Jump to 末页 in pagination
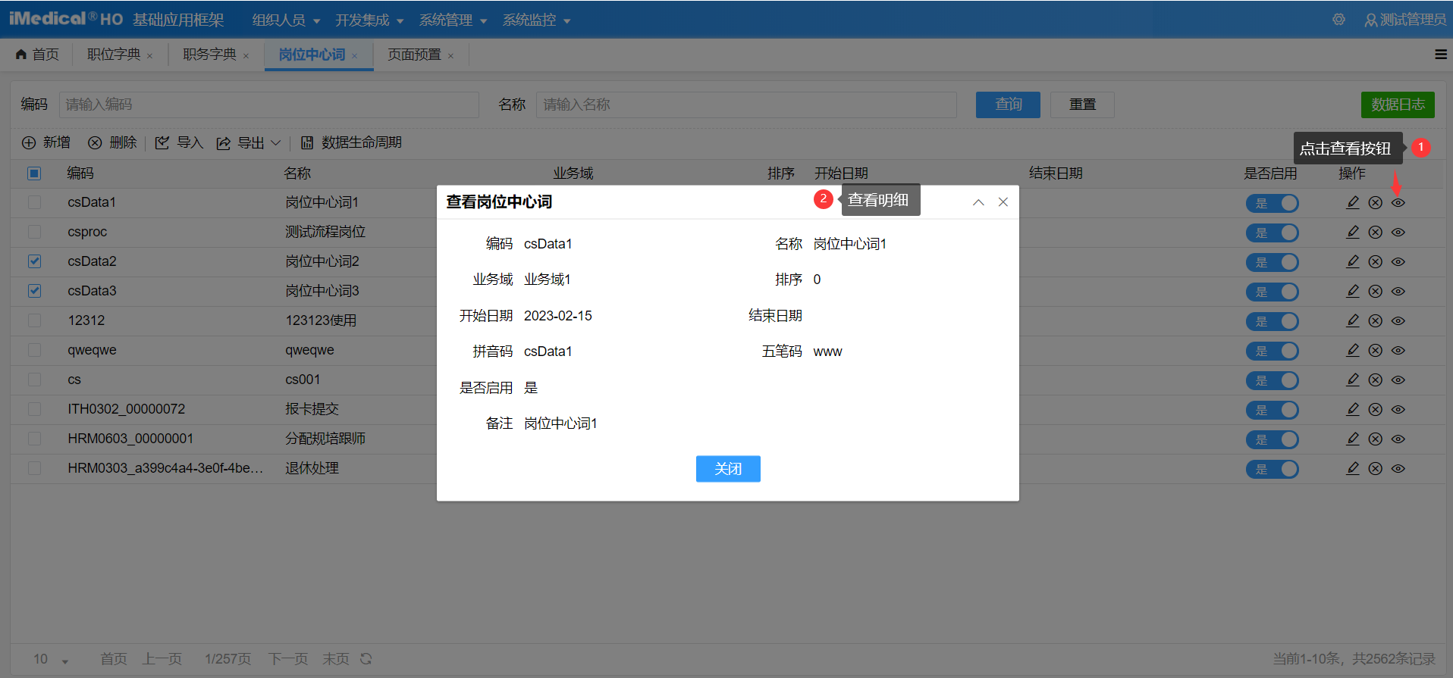Viewport: 1453px width, 678px height. tap(336, 659)
